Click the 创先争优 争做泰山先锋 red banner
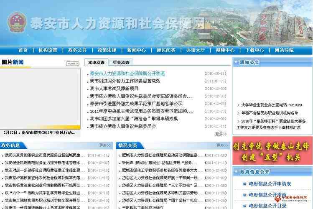Viewport: 313px width, 209px height. pyautogui.click(x=272, y=151)
